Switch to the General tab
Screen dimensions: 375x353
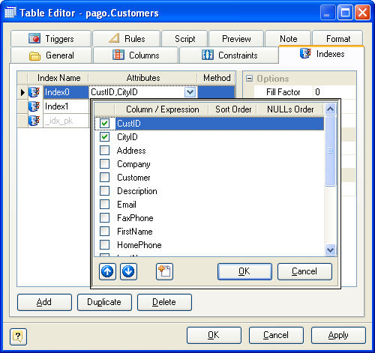point(51,55)
